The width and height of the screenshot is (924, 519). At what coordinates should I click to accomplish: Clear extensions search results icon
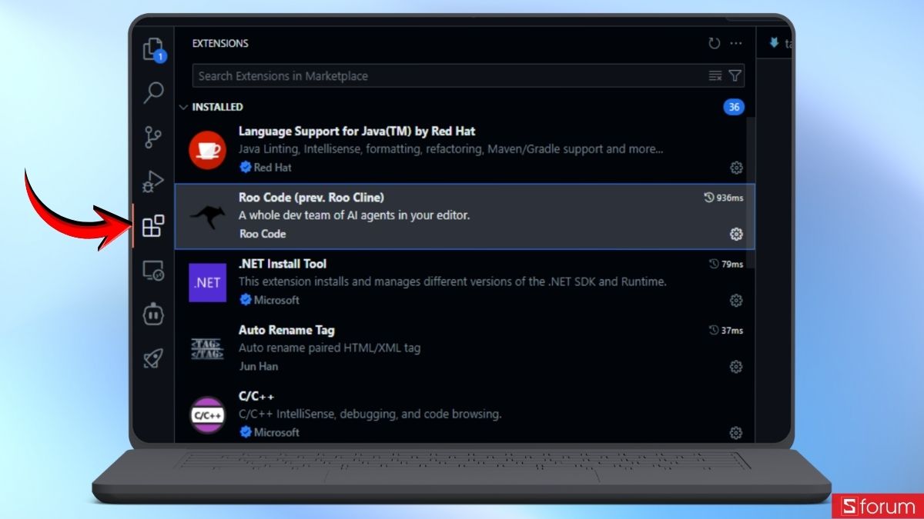pos(715,75)
